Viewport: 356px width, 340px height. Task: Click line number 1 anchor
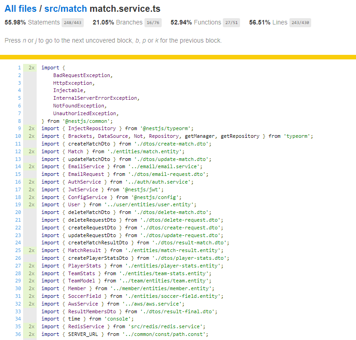click(x=19, y=68)
